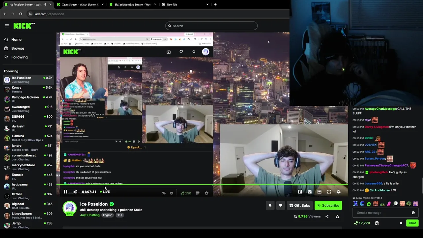The image size is (423, 238).
Task: Select sweatergxd in the Following list
Action: [x=28, y=109]
